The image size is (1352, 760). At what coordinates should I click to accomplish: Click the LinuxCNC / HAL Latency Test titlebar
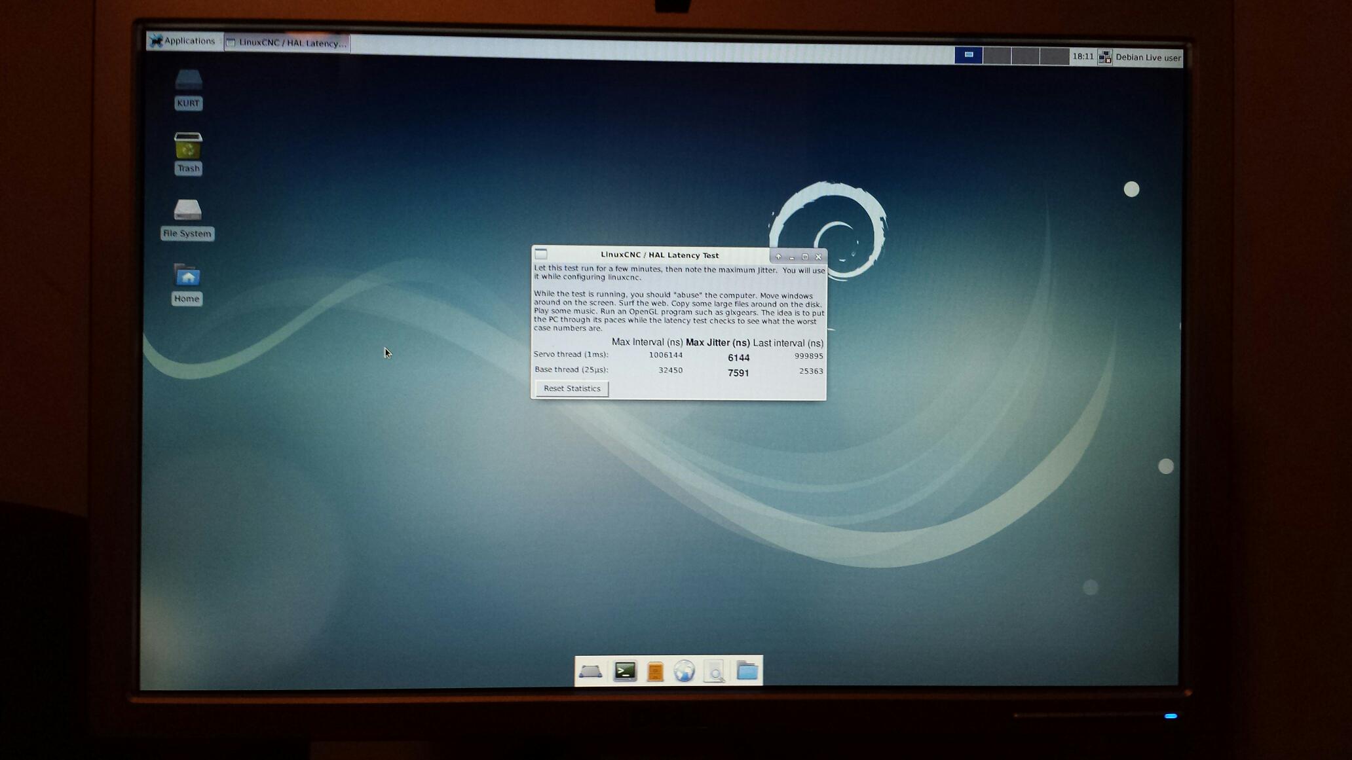tap(660, 255)
